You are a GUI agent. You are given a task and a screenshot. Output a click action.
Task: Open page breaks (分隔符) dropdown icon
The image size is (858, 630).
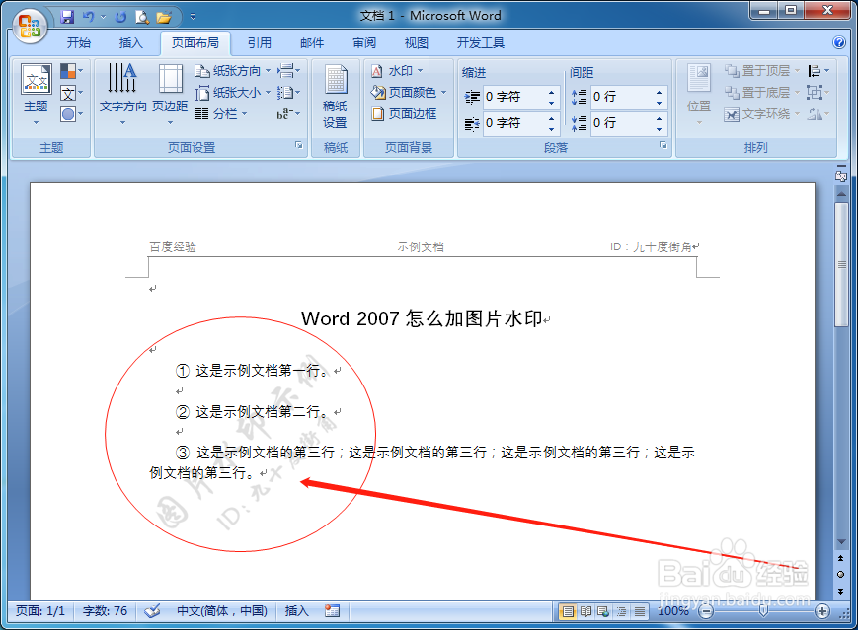click(x=288, y=71)
